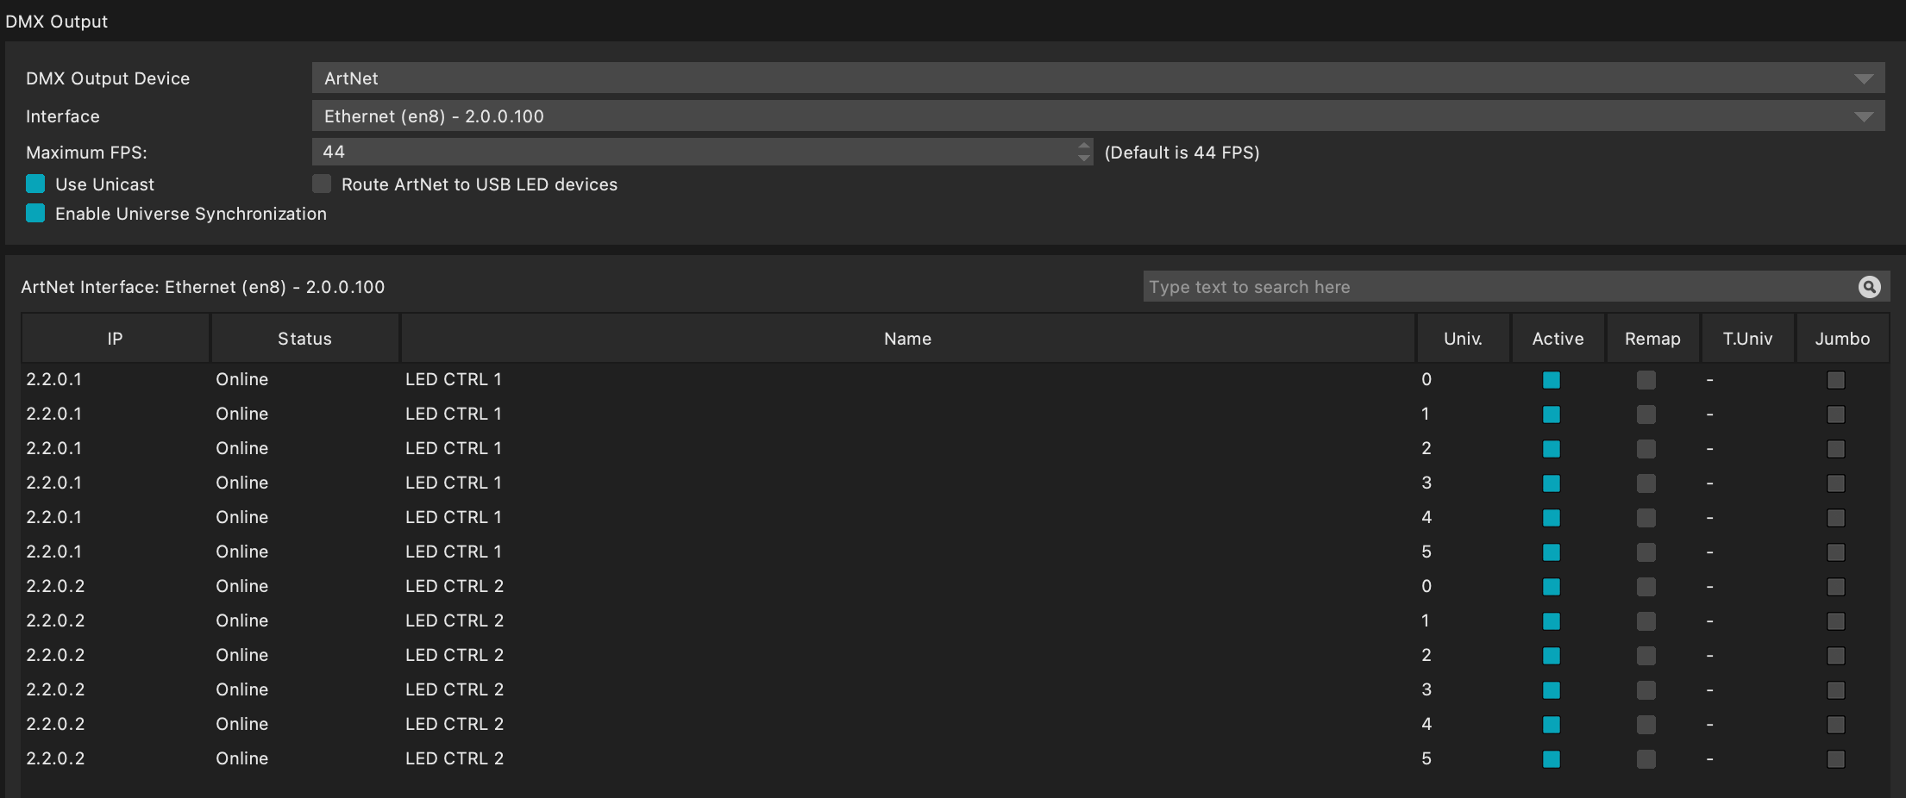Decrease Maximum FPS with the down arrow
Screen dimensions: 1906x798
pyautogui.click(x=1084, y=158)
